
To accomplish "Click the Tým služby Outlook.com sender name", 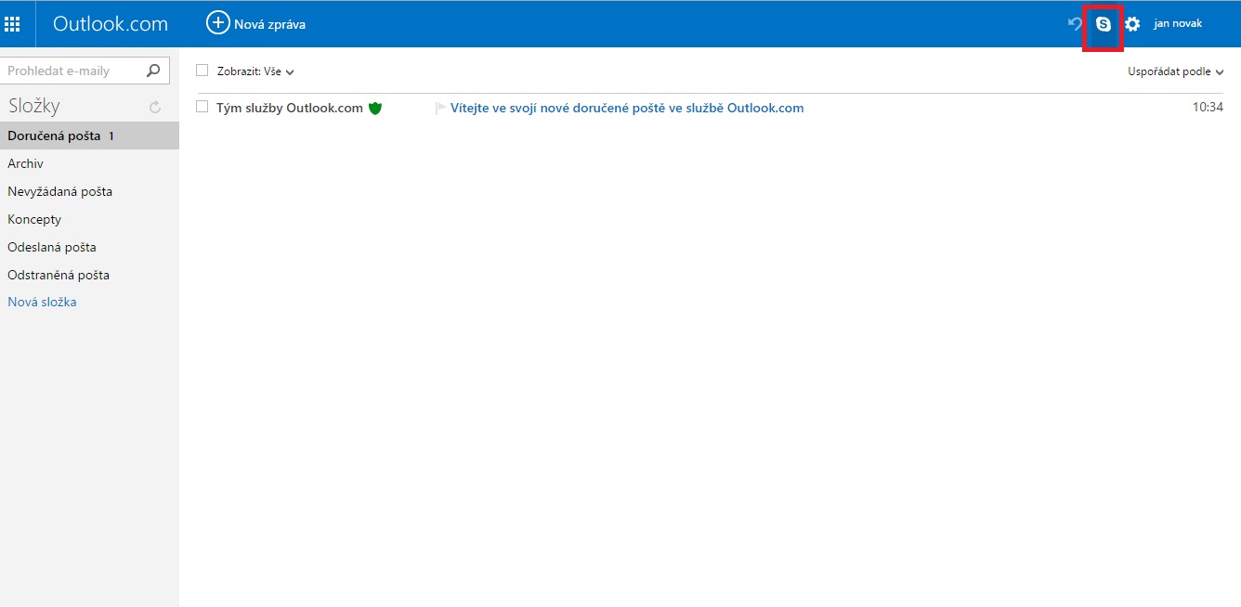I will (290, 108).
